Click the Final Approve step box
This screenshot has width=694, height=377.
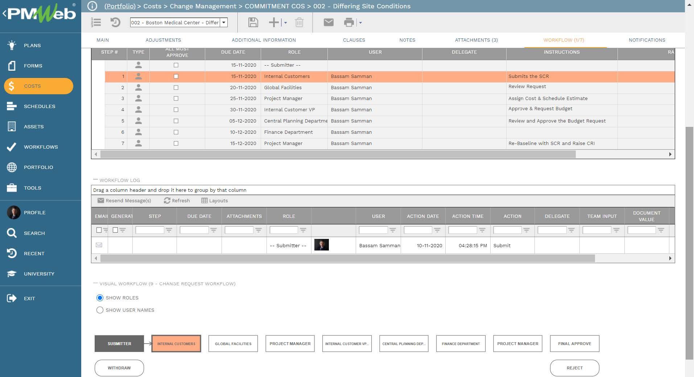click(575, 344)
